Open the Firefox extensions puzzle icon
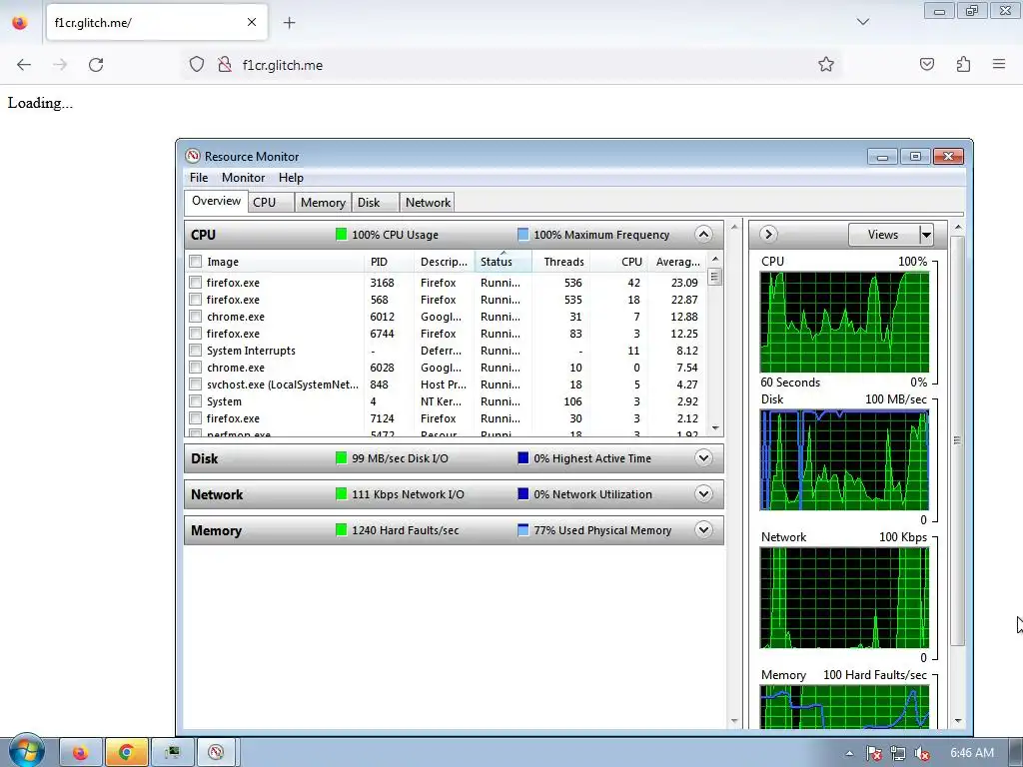 [x=964, y=64]
